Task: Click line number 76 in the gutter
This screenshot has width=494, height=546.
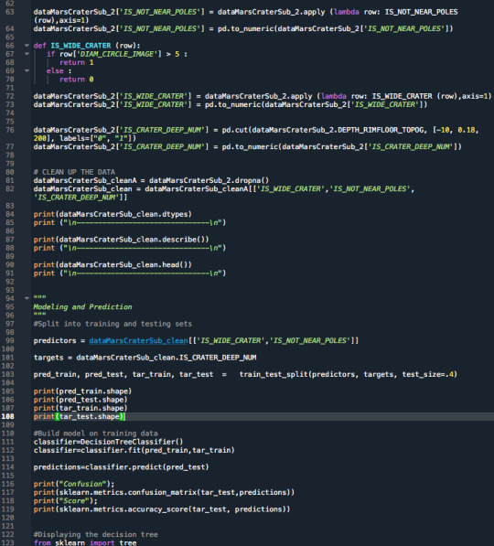Action: [x=10, y=130]
